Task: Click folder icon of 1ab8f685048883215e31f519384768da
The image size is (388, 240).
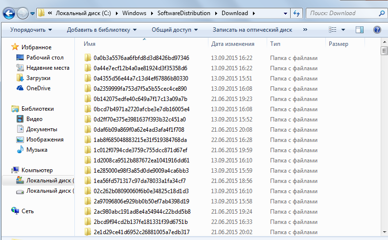Action: pyautogui.click(x=88, y=140)
